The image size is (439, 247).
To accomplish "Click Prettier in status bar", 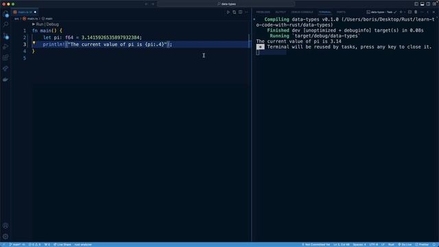I will tap(423, 244).
